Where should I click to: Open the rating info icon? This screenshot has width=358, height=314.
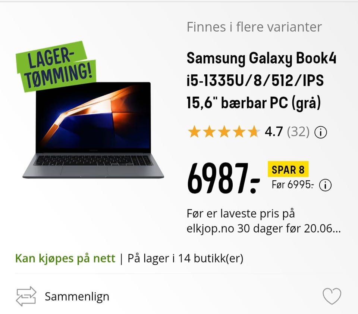coord(321,132)
